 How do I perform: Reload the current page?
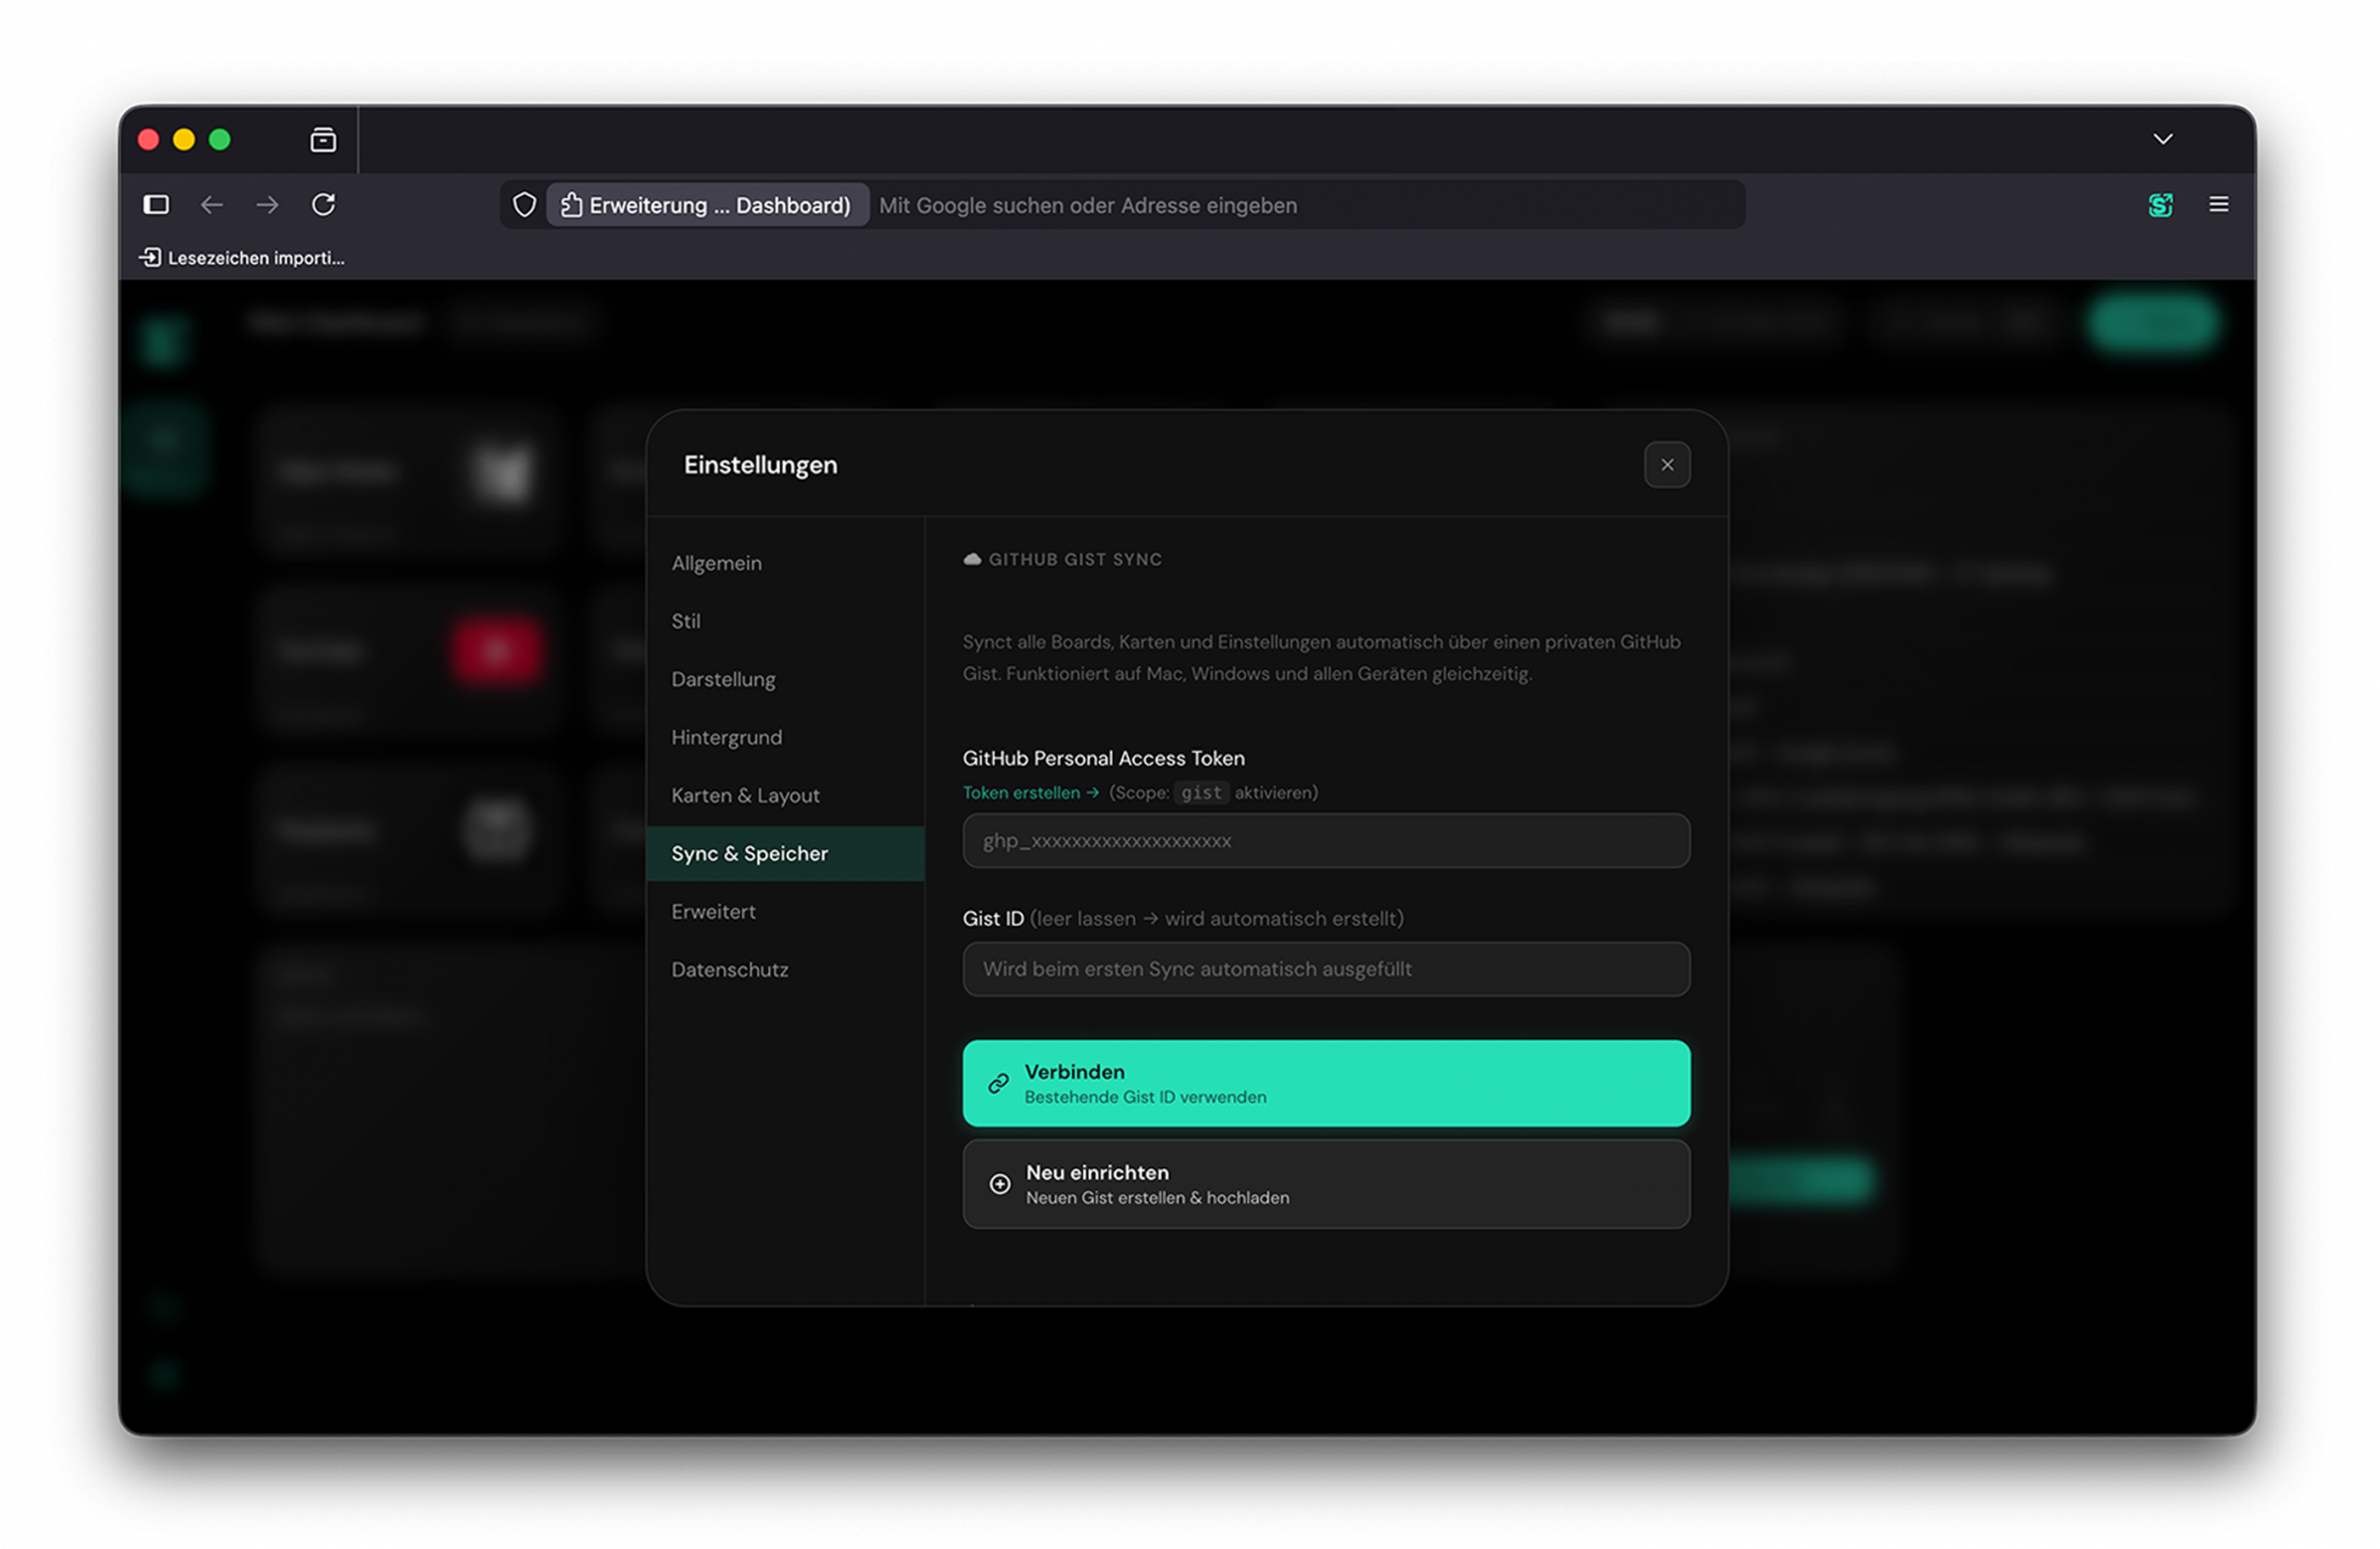point(323,204)
